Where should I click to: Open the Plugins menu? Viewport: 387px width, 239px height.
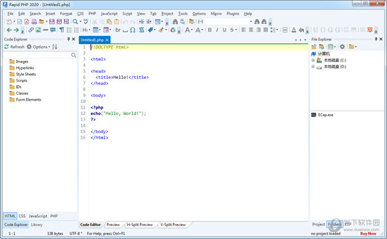(x=233, y=14)
